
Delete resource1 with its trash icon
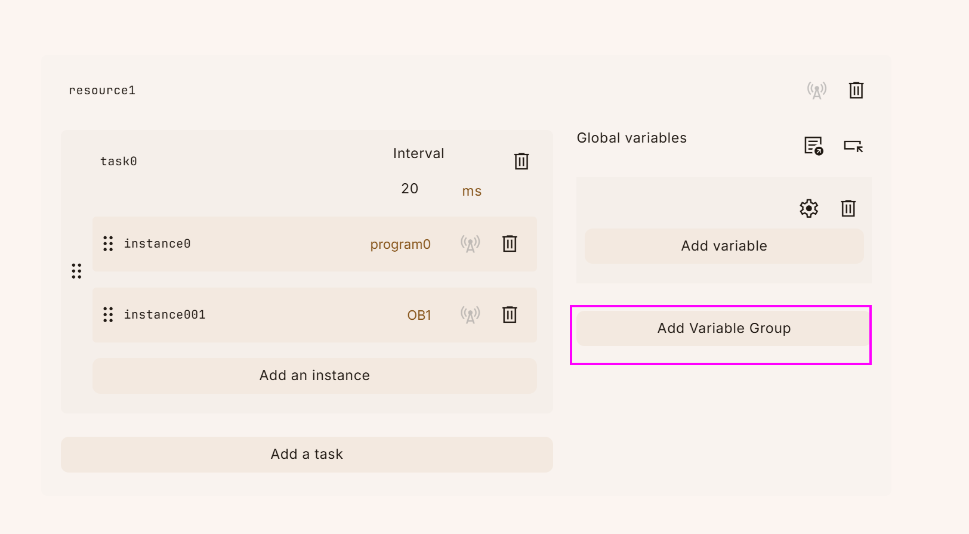click(856, 90)
